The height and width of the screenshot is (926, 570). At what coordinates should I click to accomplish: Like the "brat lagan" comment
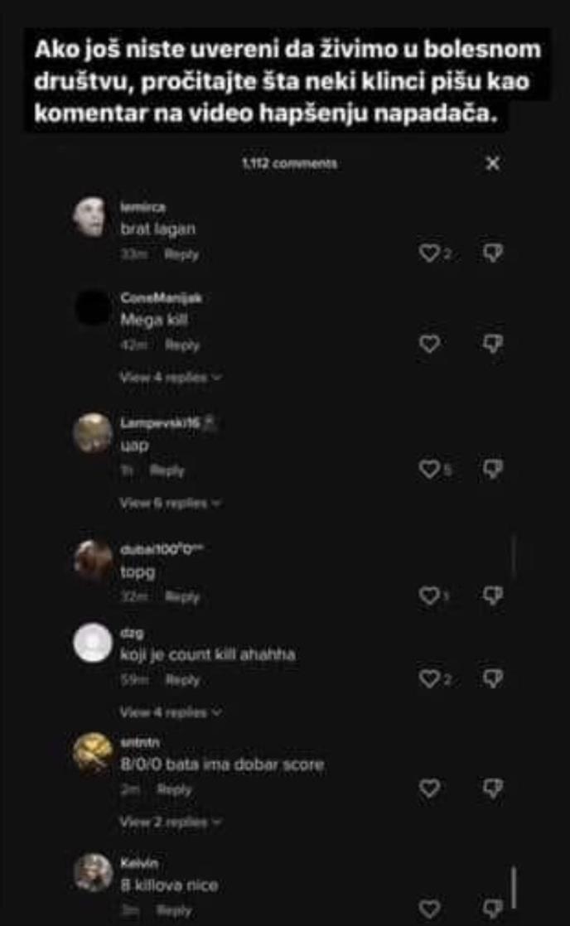(429, 253)
